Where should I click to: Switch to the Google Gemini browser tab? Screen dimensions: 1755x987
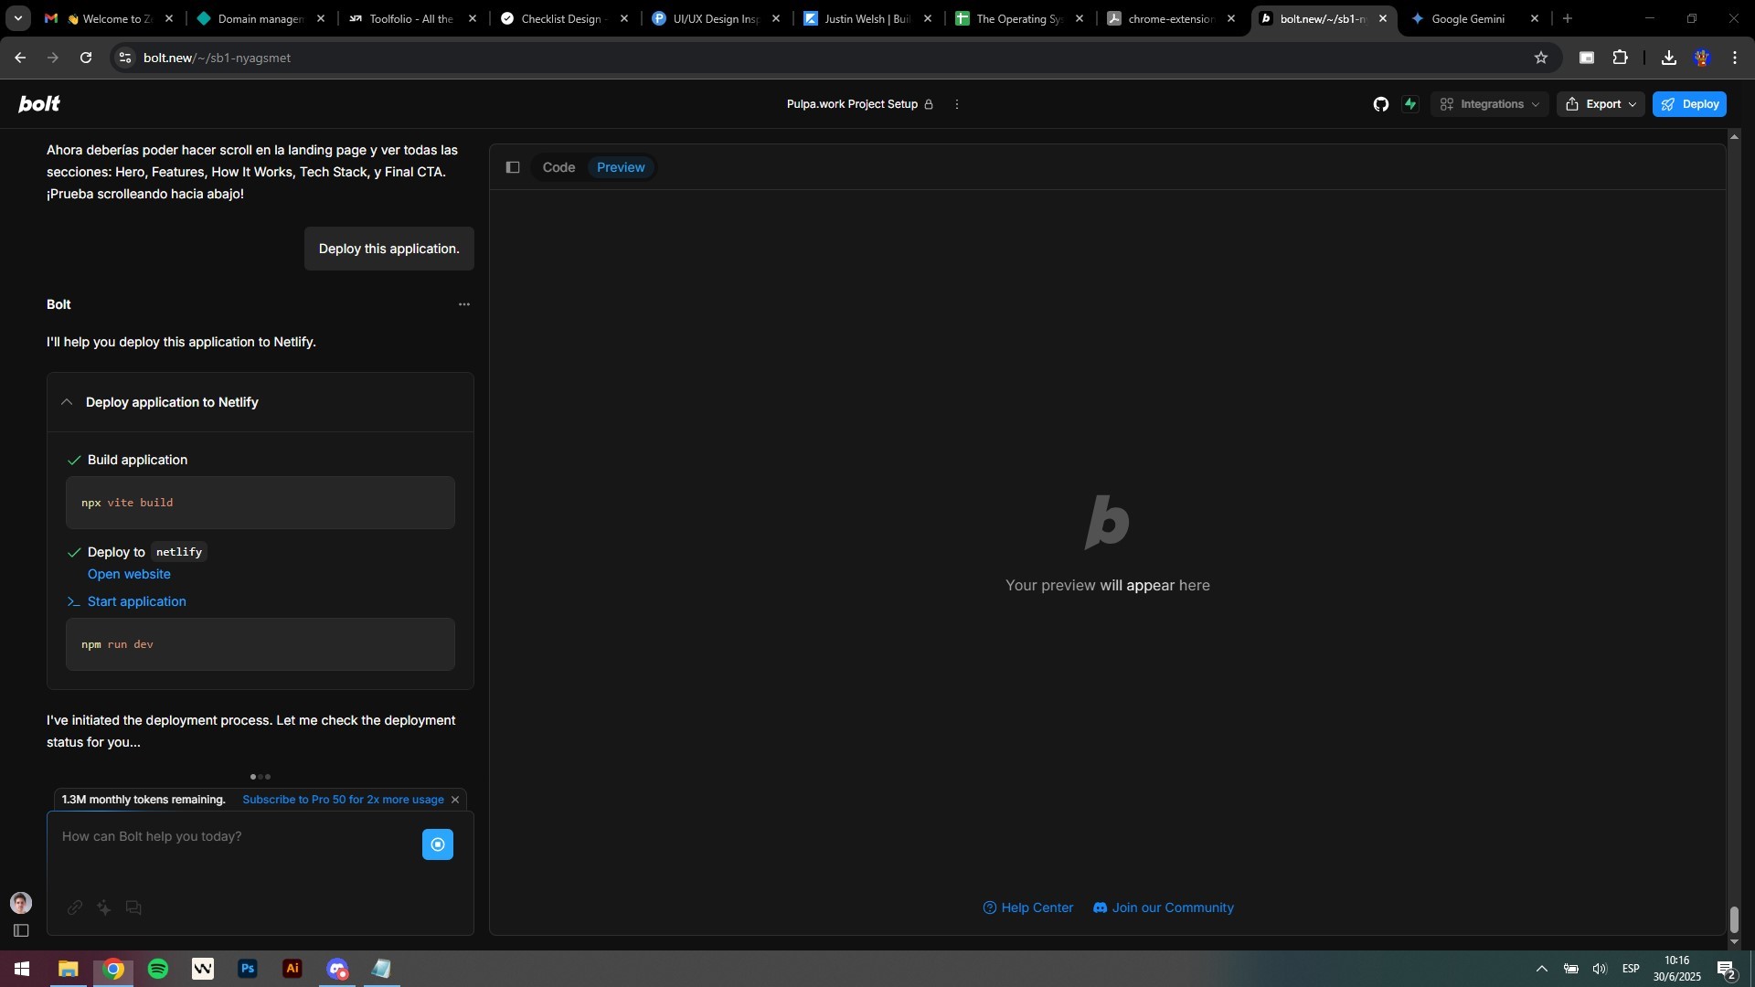[x=1466, y=18]
